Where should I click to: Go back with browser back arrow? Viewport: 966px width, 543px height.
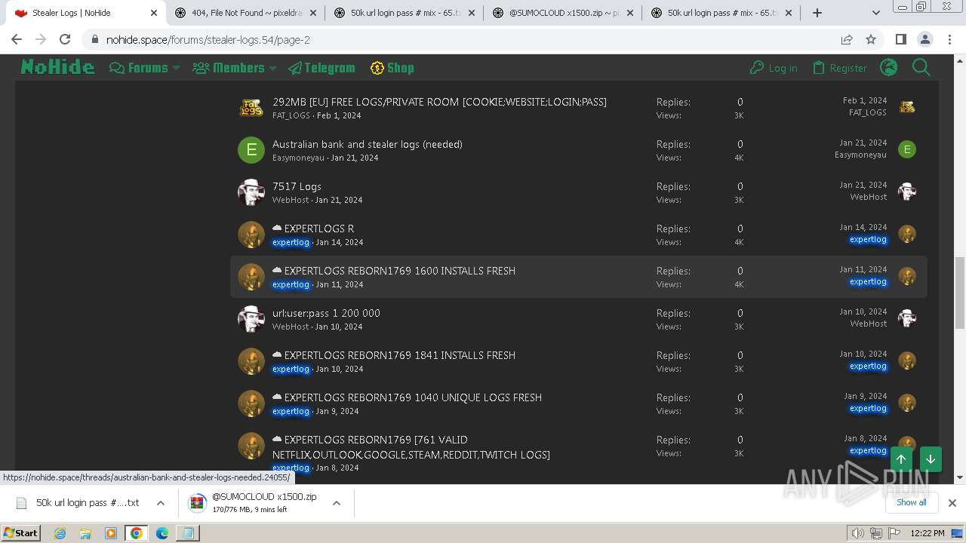pos(17,39)
